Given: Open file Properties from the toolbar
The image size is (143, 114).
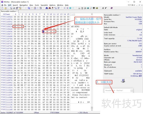Looking at the screenshot, I should pyautogui.click(x=17, y=8).
